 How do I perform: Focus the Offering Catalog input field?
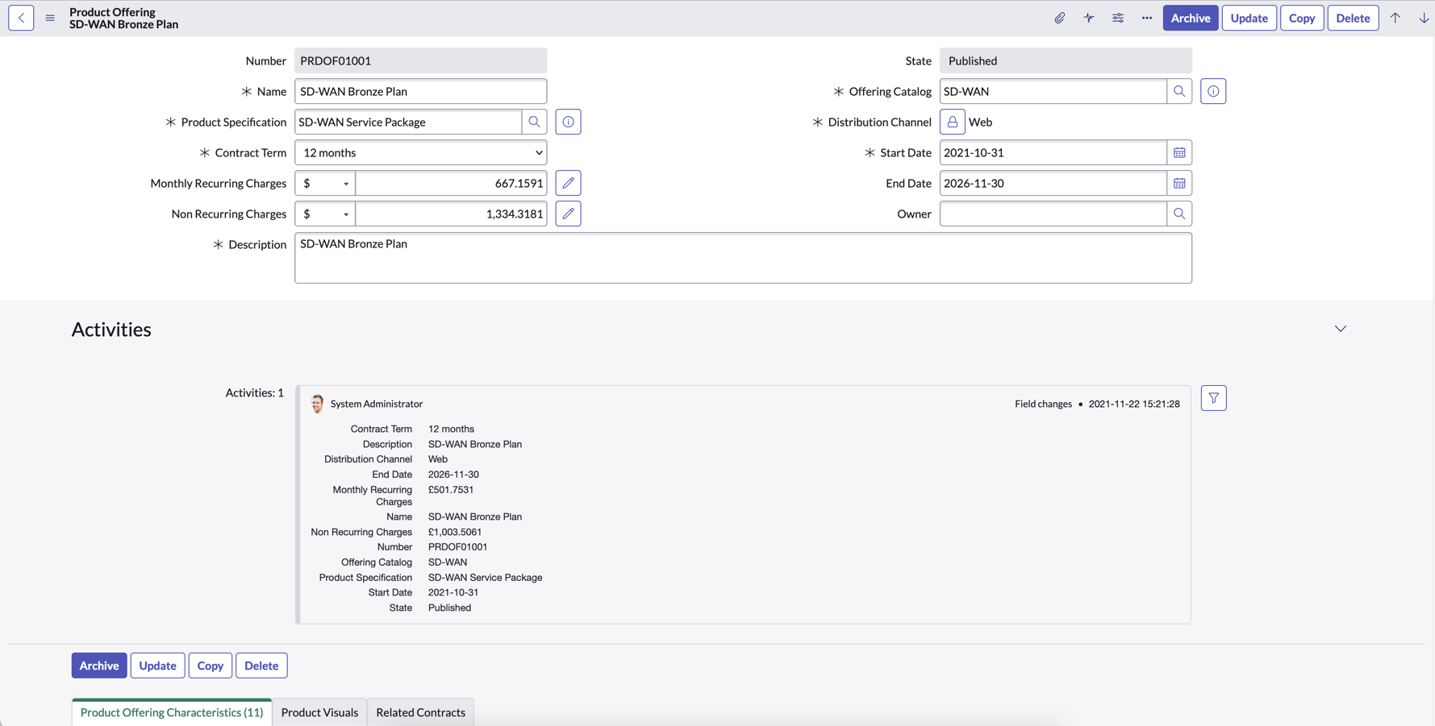[1053, 91]
